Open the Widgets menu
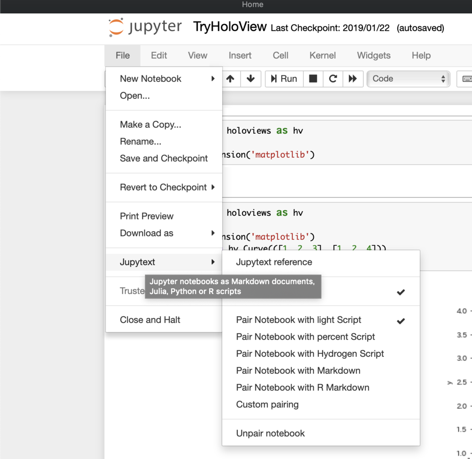This screenshot has width=472, height=459. pos(373,55)
